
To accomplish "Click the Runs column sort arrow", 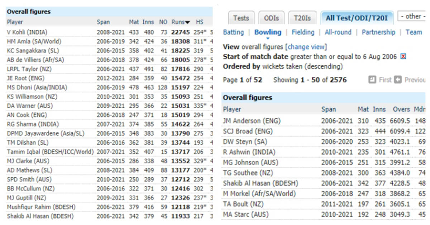I will [188, 22].
